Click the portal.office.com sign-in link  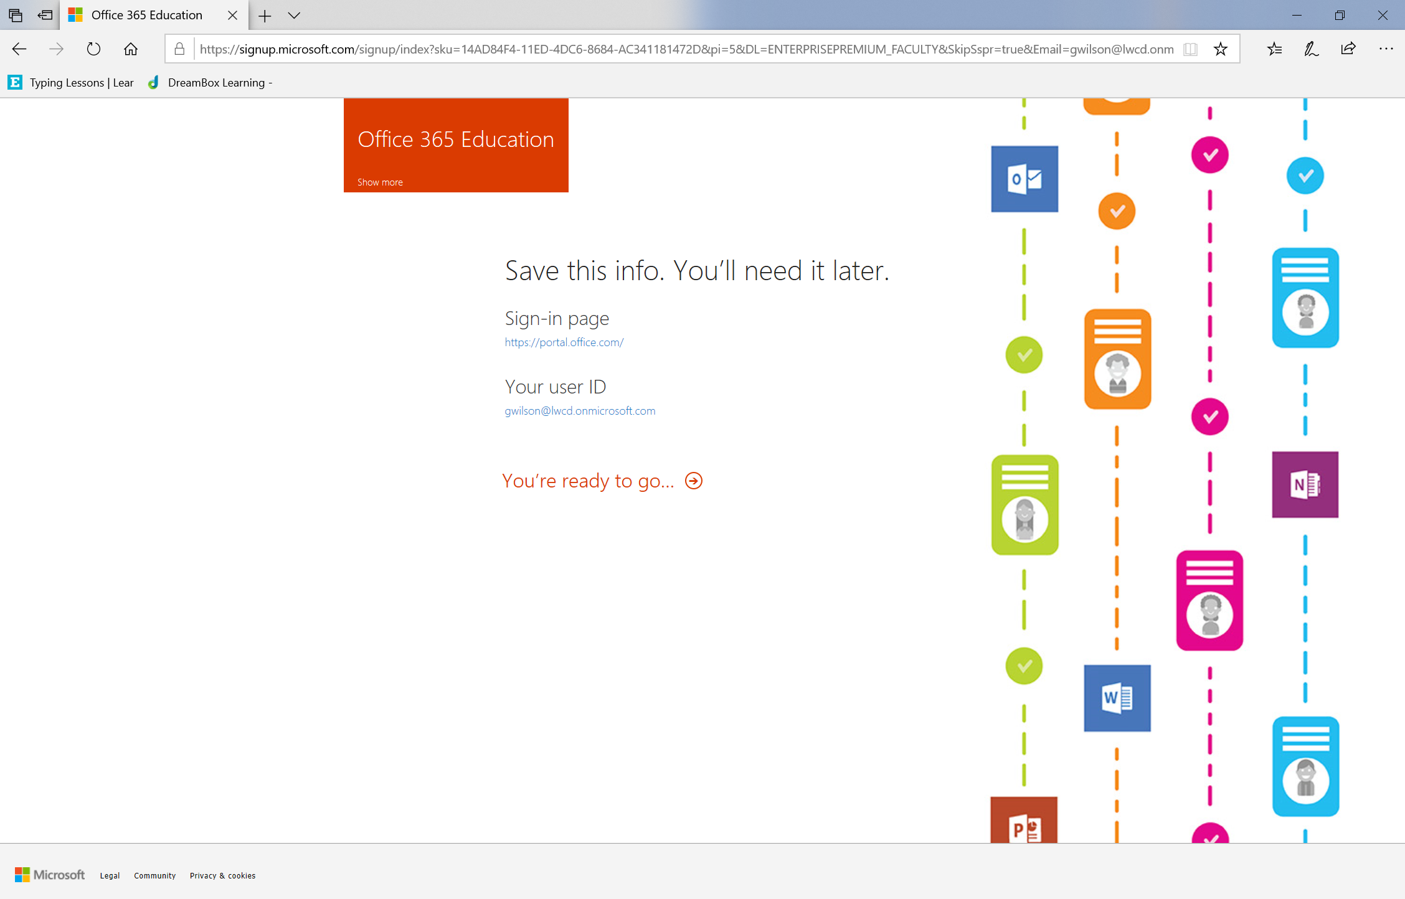[x=564, y=342]
